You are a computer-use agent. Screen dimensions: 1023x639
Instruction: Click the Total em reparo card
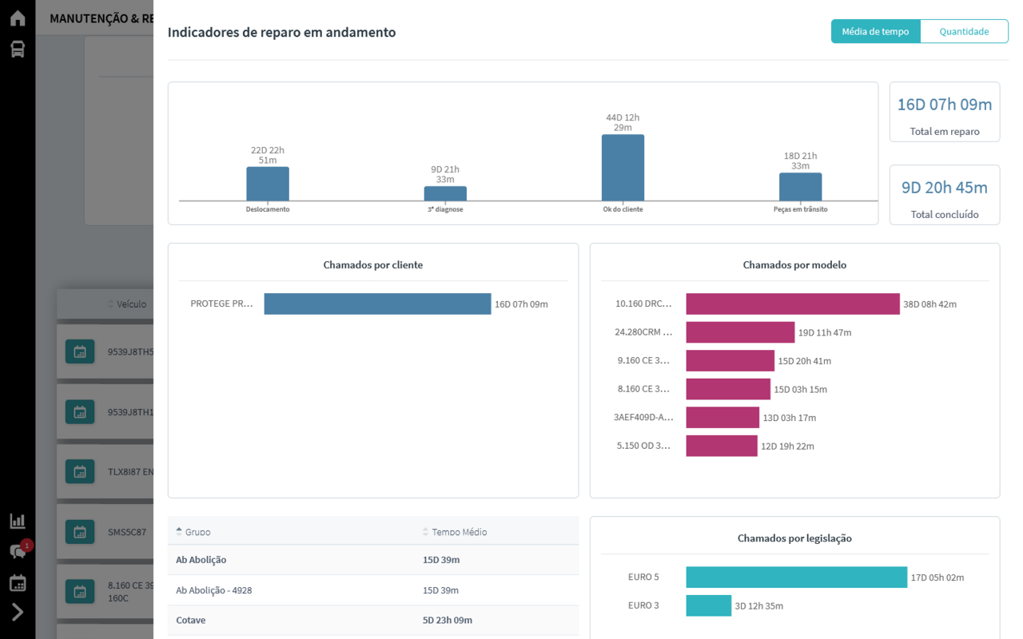(944, 113)
